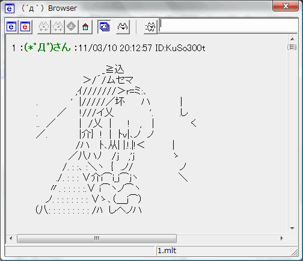The width and height of the screenshot is (303, 261).
Task: Click the disabled back cat-arrow button
Action: pyautogui.click(x=44, y=26)
